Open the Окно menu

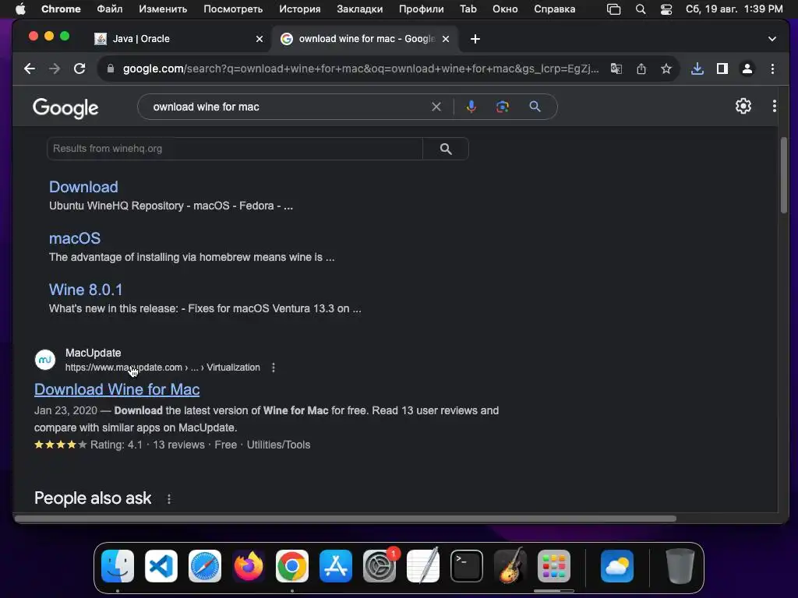point(505,9)
